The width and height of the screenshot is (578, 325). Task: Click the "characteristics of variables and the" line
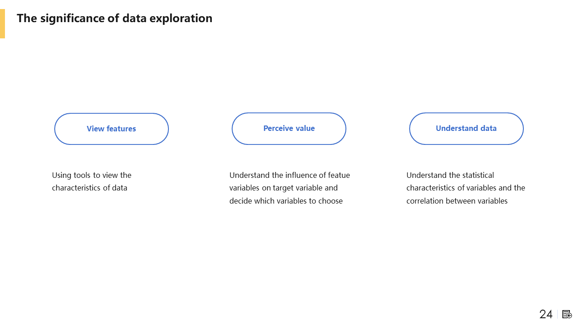tap(466, 188)
